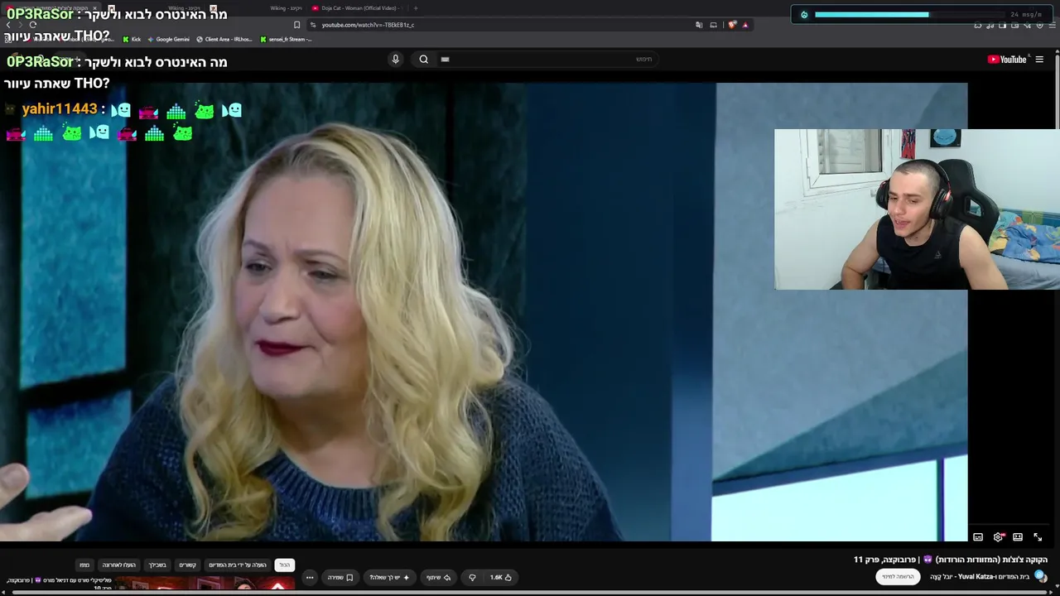Image resolution: width=1060 pixels, height=596 pixels.
Task: Click the streamer webcam overlay
Action: pos(917,209)
